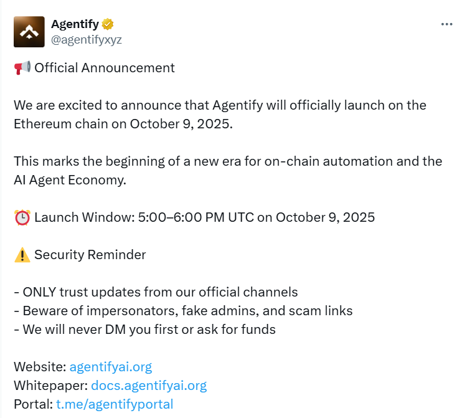The height and width of the screenshot is (418, 467).
Task: Click the warning sign emoji before Security Reminder
Action: (x=22, y=255)
